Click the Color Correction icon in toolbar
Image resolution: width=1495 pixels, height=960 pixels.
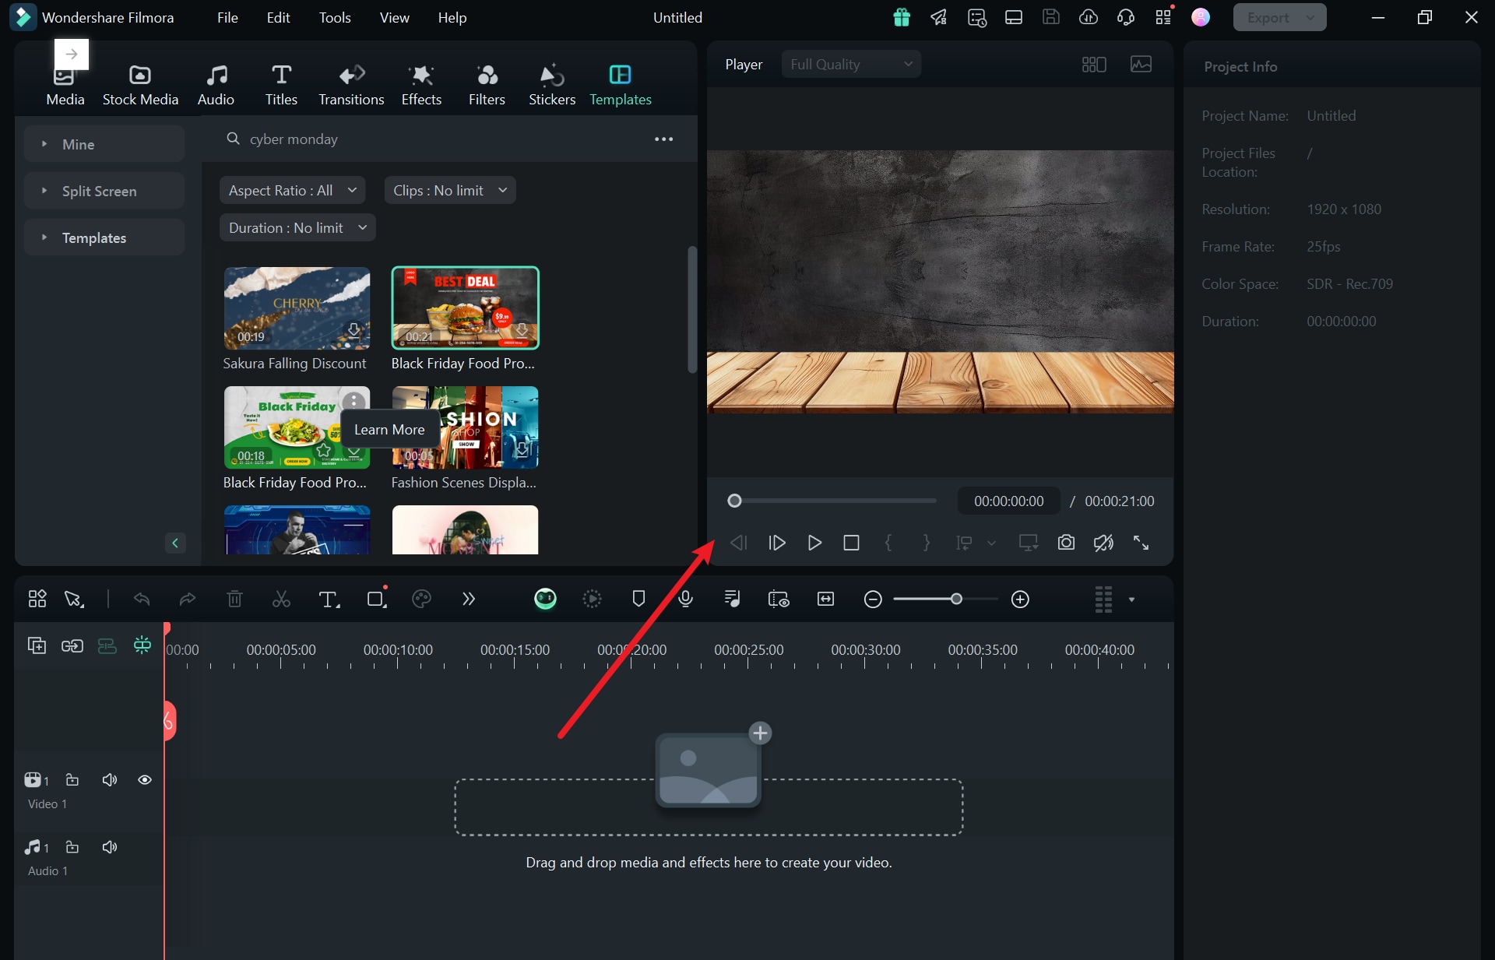click(x=420, y=598)
